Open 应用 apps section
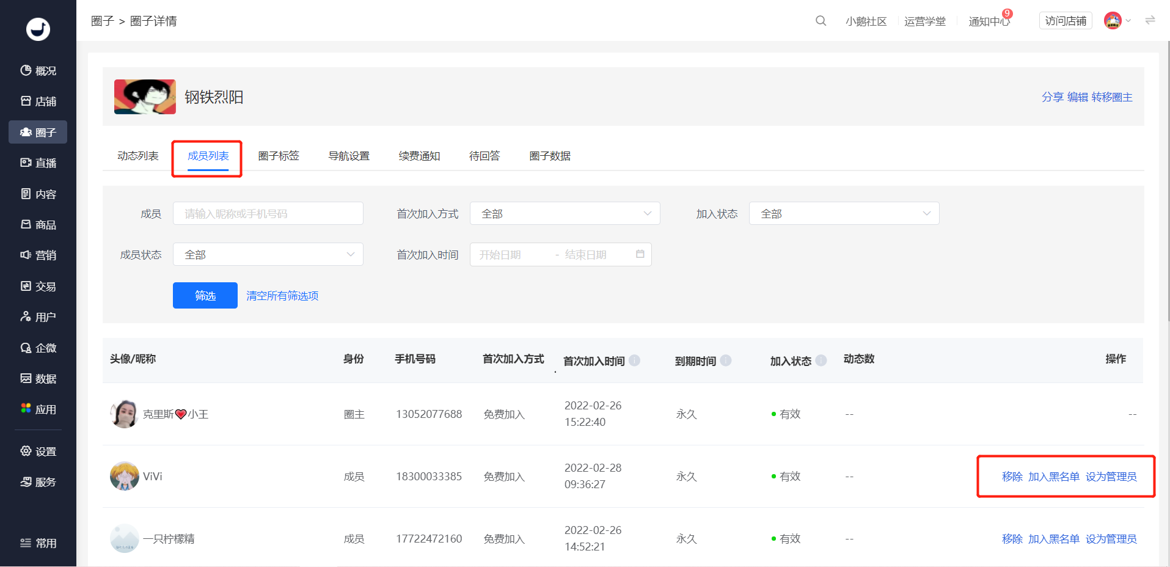Image resolution: width=1170 pixels, height=567 pixels. 38,409
